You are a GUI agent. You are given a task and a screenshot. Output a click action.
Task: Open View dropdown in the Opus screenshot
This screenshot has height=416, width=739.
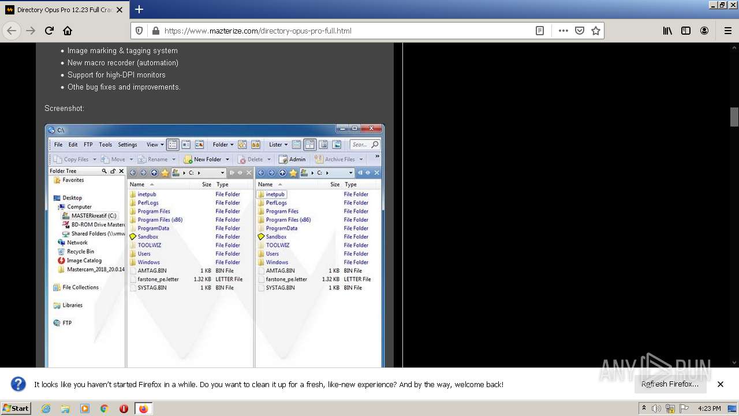pos(155,144)
